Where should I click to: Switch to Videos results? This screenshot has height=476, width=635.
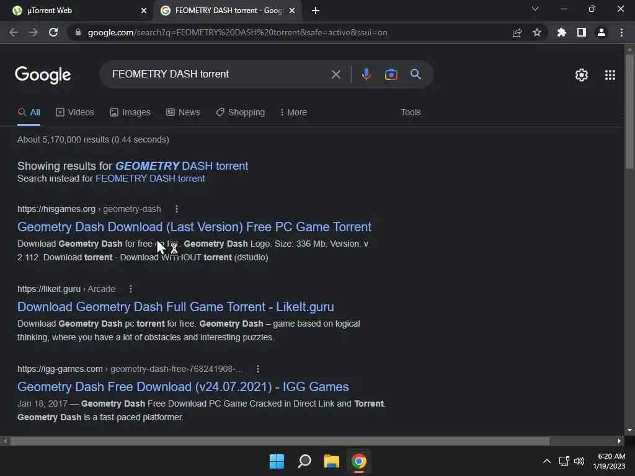[75, 113]
